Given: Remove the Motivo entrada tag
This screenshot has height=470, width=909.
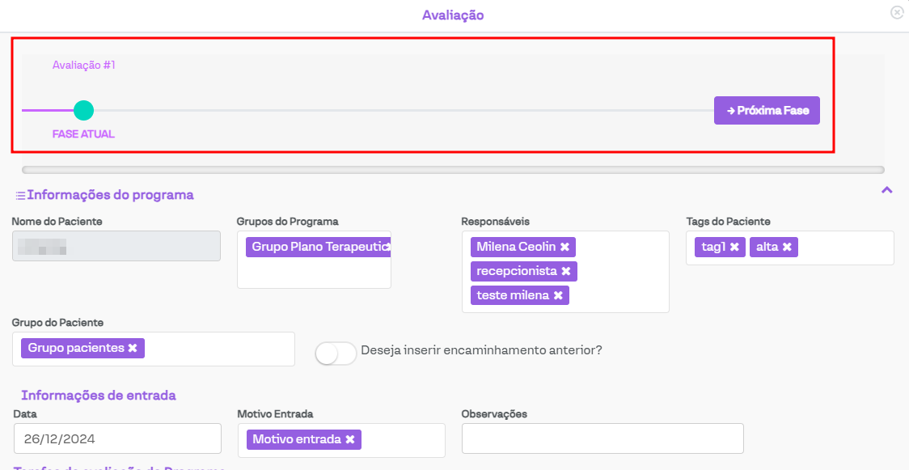Looking at the screenshot, I should click(350, 439).
